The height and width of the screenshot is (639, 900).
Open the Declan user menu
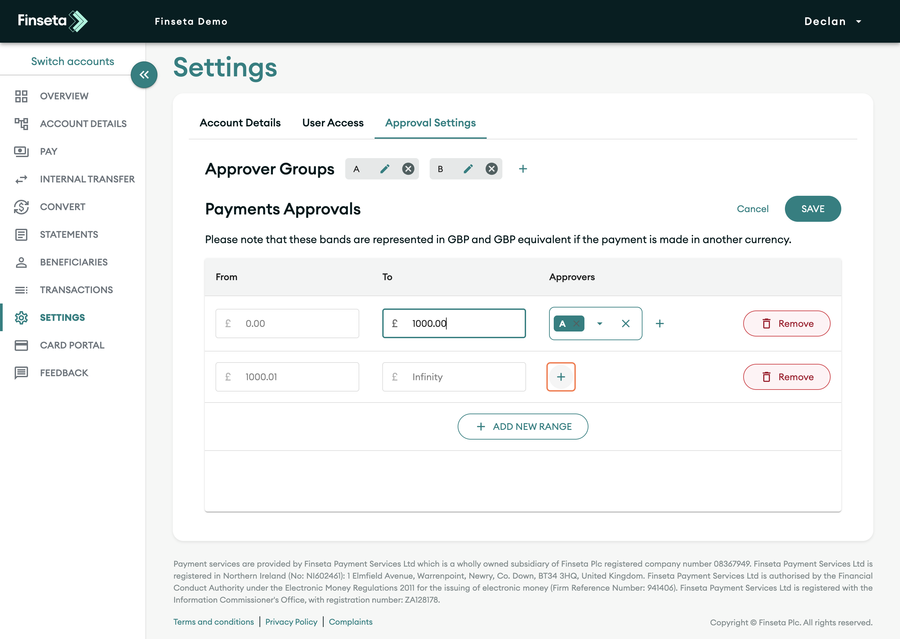(832, 21)
